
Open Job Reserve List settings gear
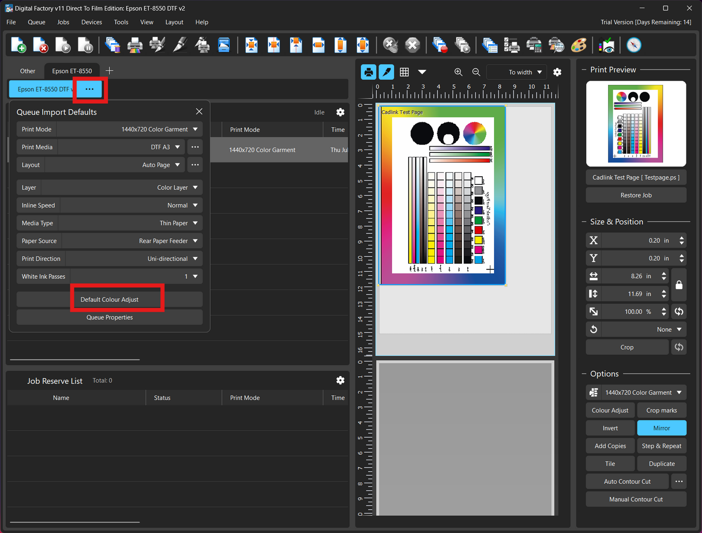tap(340, 380)
